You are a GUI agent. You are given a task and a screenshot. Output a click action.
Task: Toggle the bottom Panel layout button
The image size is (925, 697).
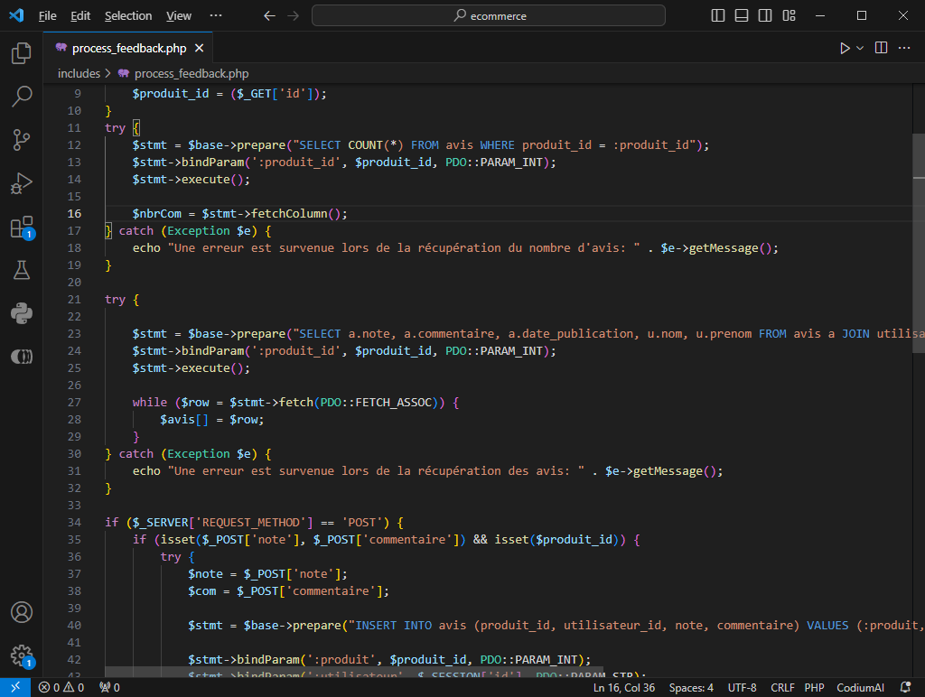[x=742, y=15]
